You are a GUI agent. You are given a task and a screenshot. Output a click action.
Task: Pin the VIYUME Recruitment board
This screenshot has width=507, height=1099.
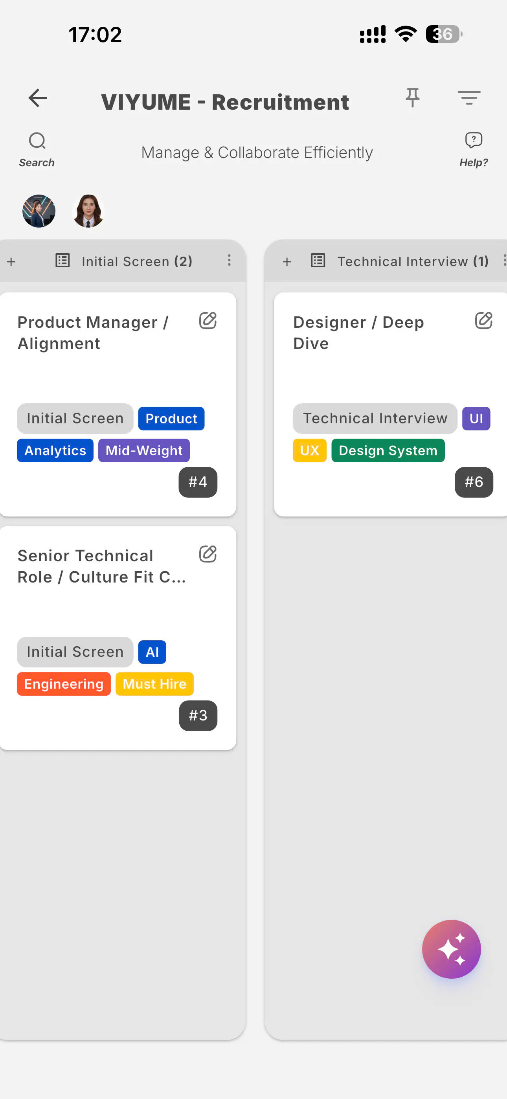pyautogui.click(x=412, y=98)
